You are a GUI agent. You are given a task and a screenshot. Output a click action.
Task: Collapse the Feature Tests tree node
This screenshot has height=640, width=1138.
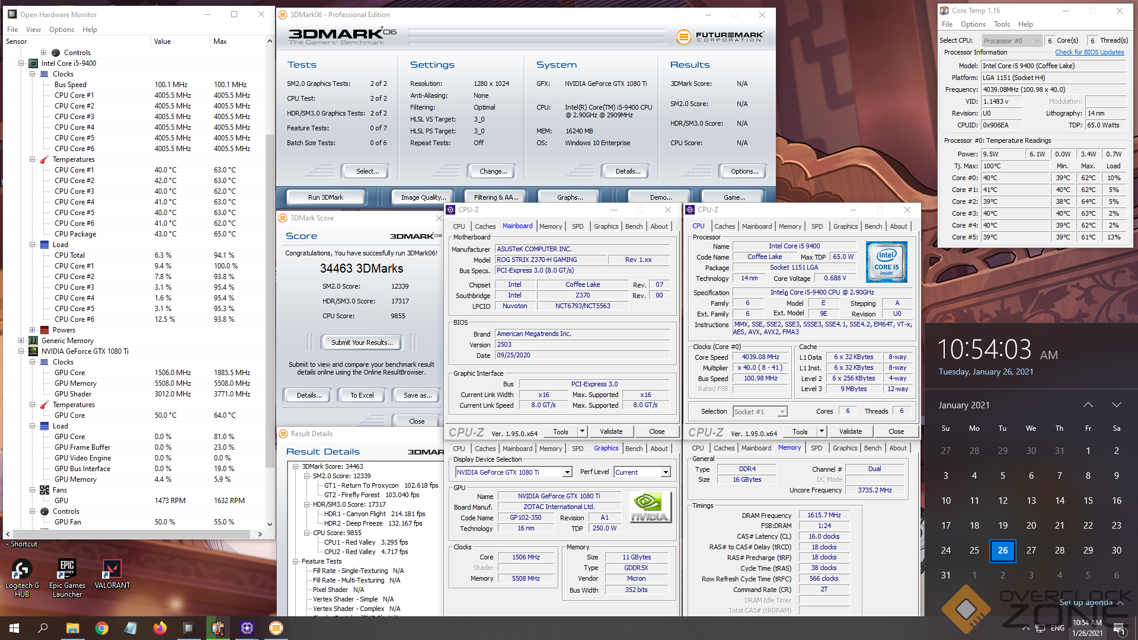(x=295, y=561)
